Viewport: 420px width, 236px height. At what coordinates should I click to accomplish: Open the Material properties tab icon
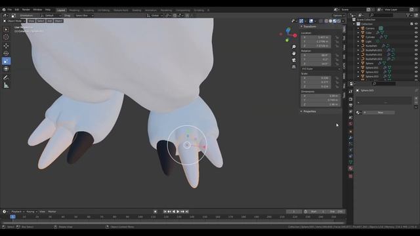point(350,168)
